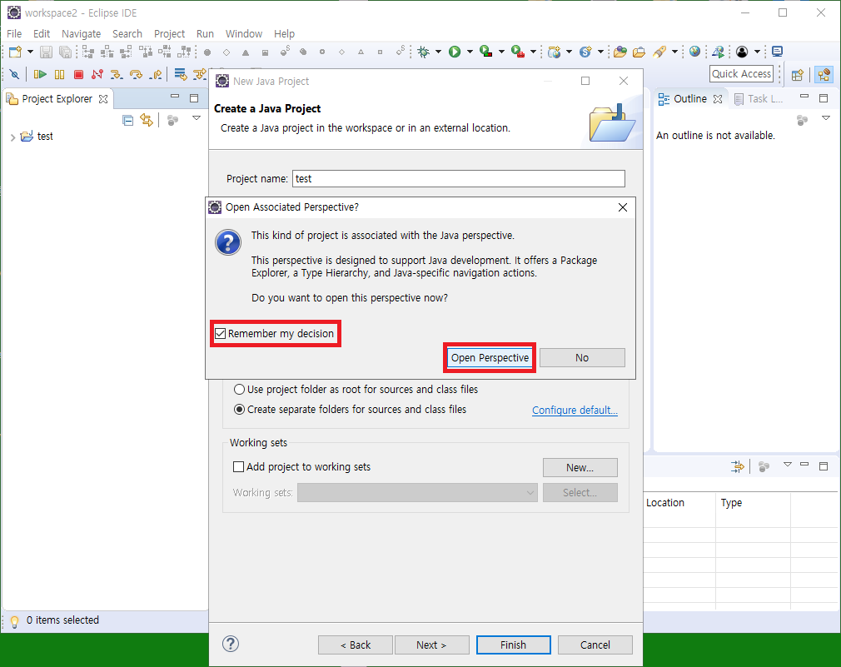Image resolution: width=841 pixels, height=667 pixels.
Task: Select Use project folder as root radio
Action: (x=239, y=389)
